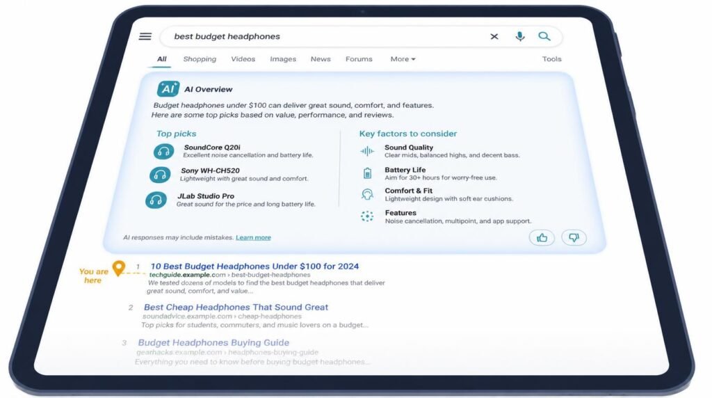Image resolution: width=712 pixels, height=398 pixels.
Task: Clear the search query with X
Action: [494, 36]
